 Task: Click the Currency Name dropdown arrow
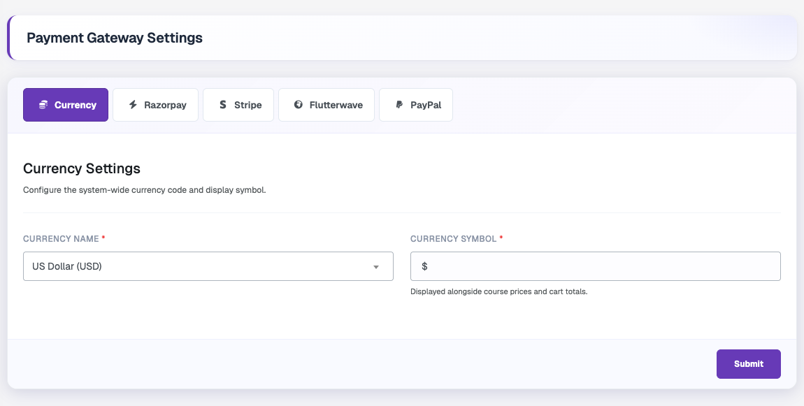coord(376,267)
